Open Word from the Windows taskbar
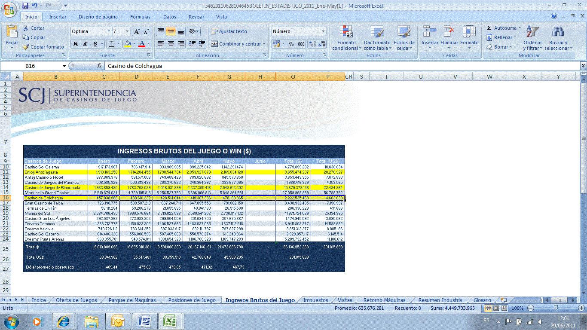 tap(144, 321)
